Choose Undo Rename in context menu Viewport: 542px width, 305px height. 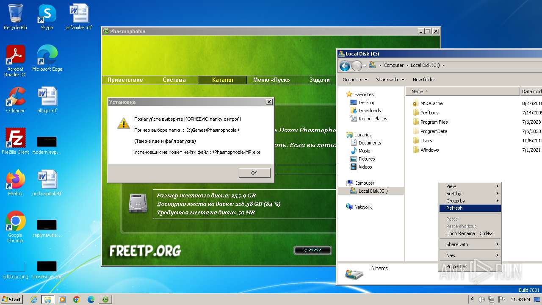pos(470,233)
